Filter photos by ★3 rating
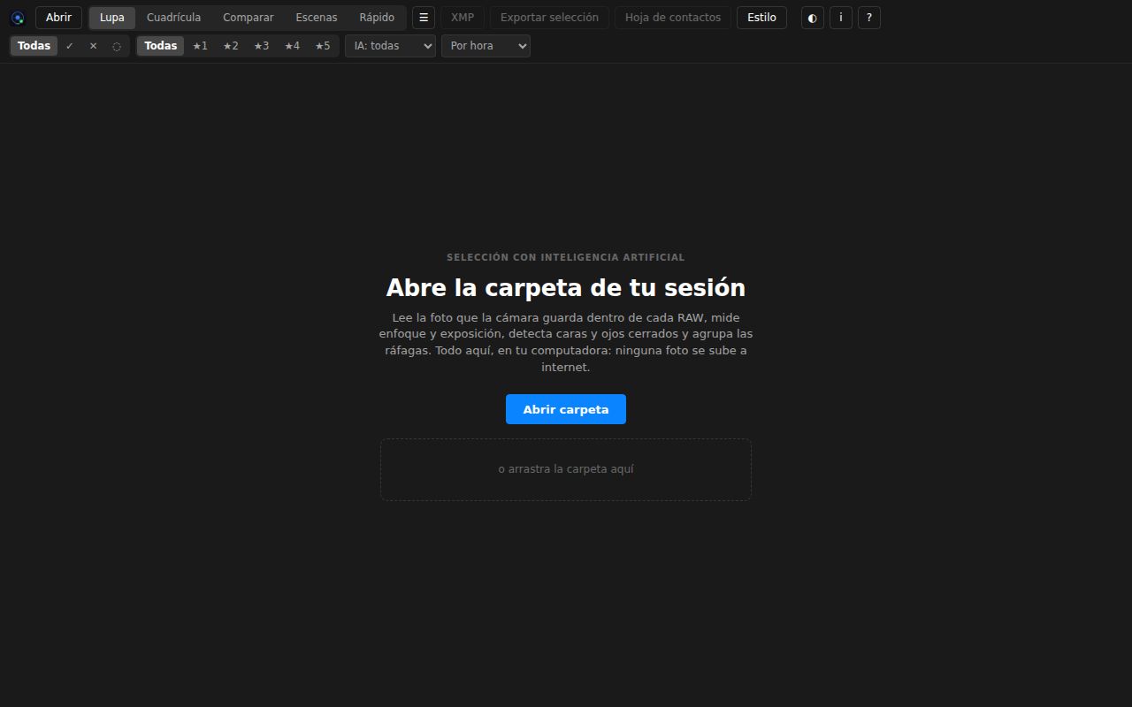 (x=261, y=46)
